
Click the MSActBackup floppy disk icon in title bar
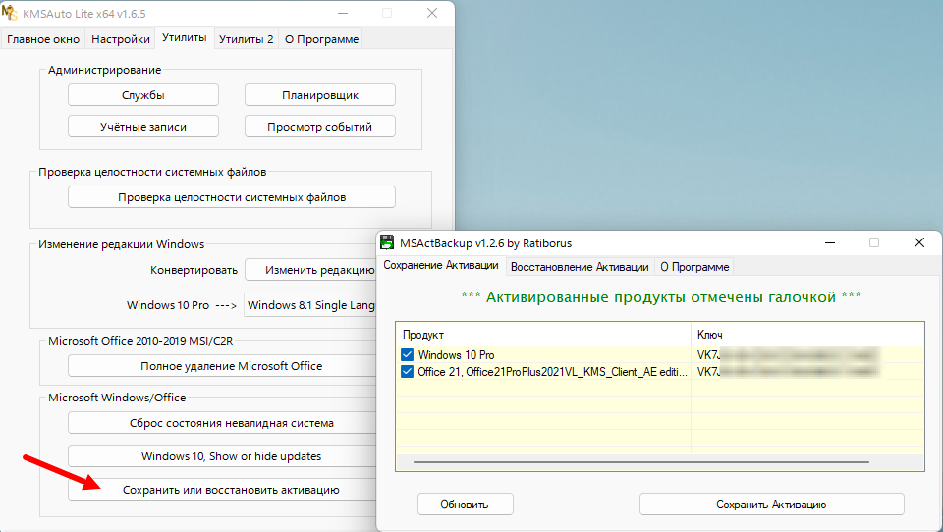(x=387, y=242)
